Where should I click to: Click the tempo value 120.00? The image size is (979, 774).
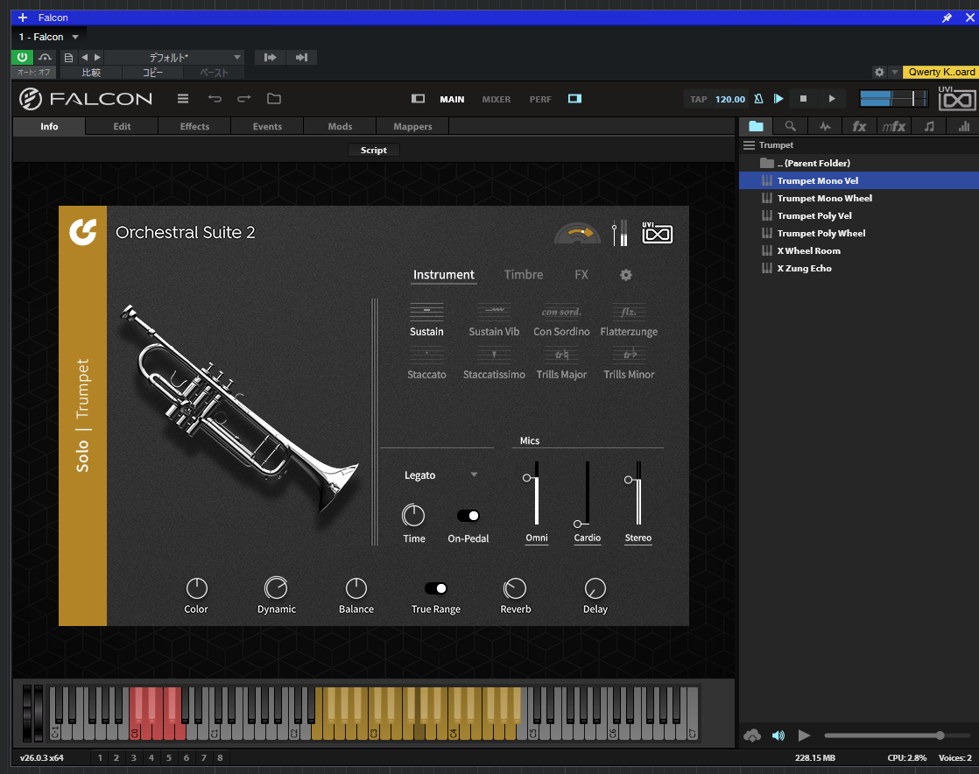pos(730,99)
